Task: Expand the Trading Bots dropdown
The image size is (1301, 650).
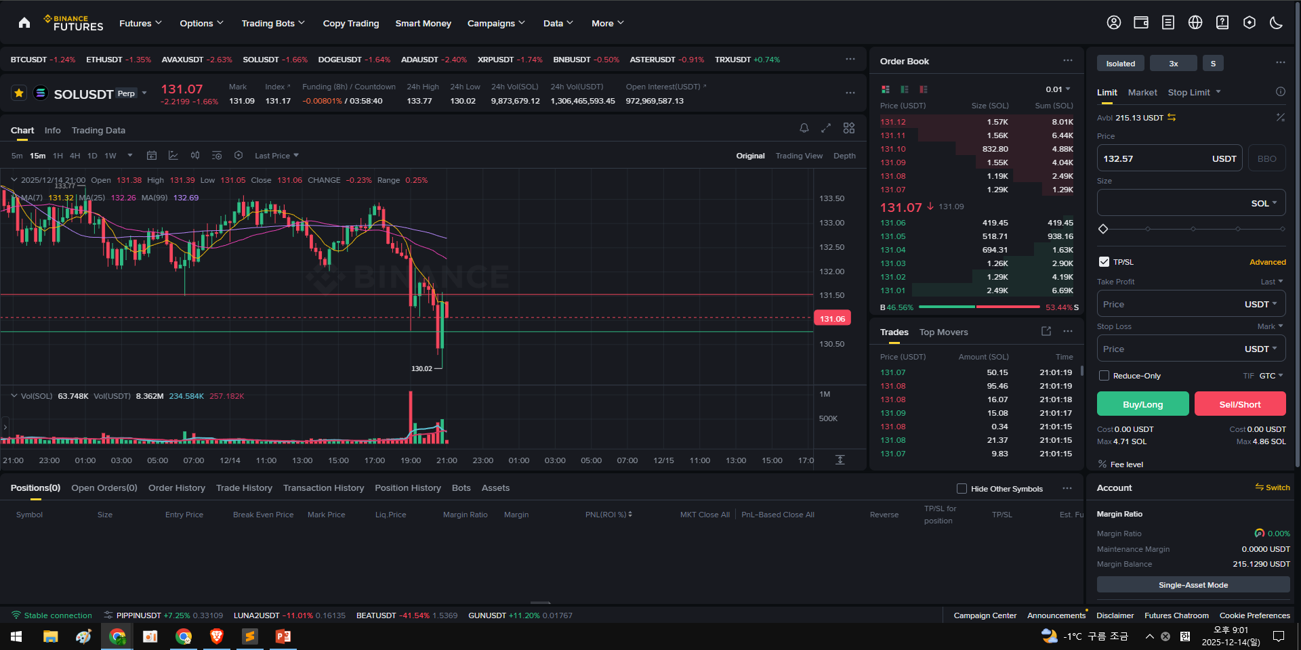Action: point(273,23)
